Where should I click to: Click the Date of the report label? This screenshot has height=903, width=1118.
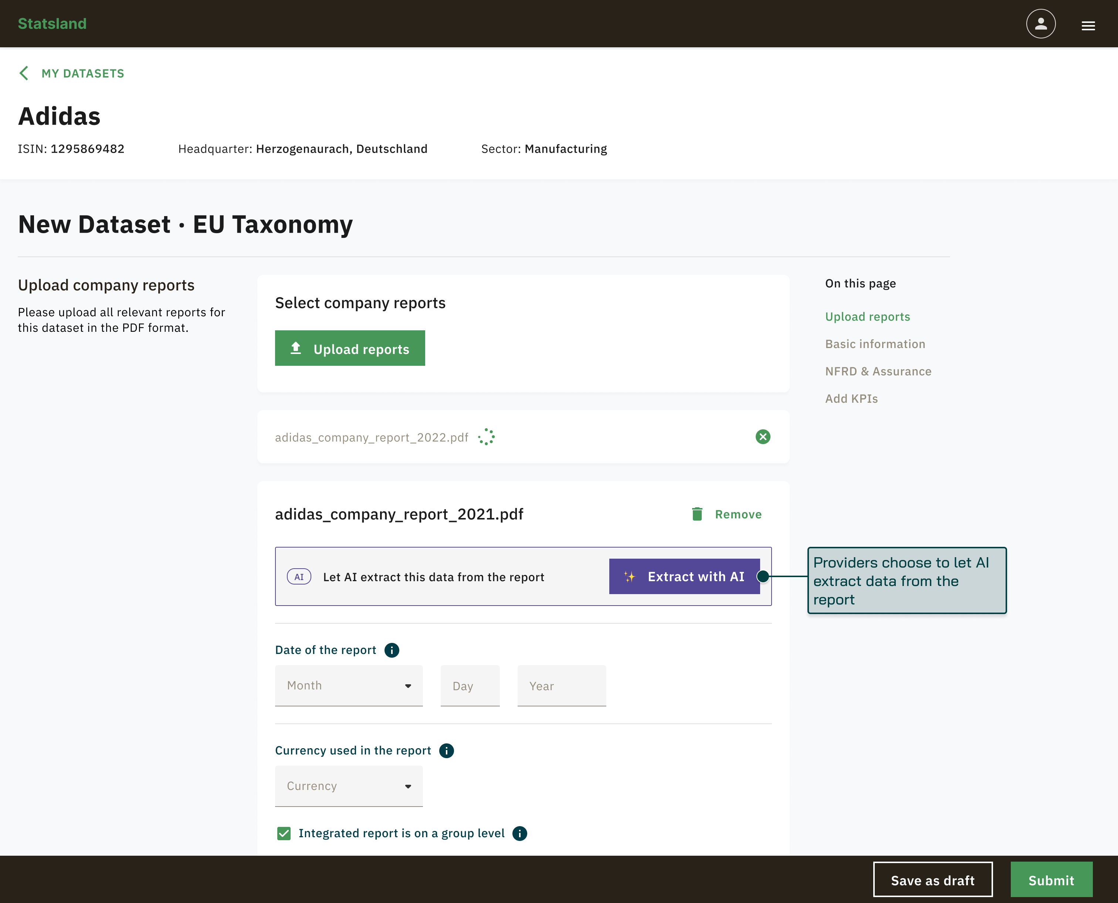325,650
